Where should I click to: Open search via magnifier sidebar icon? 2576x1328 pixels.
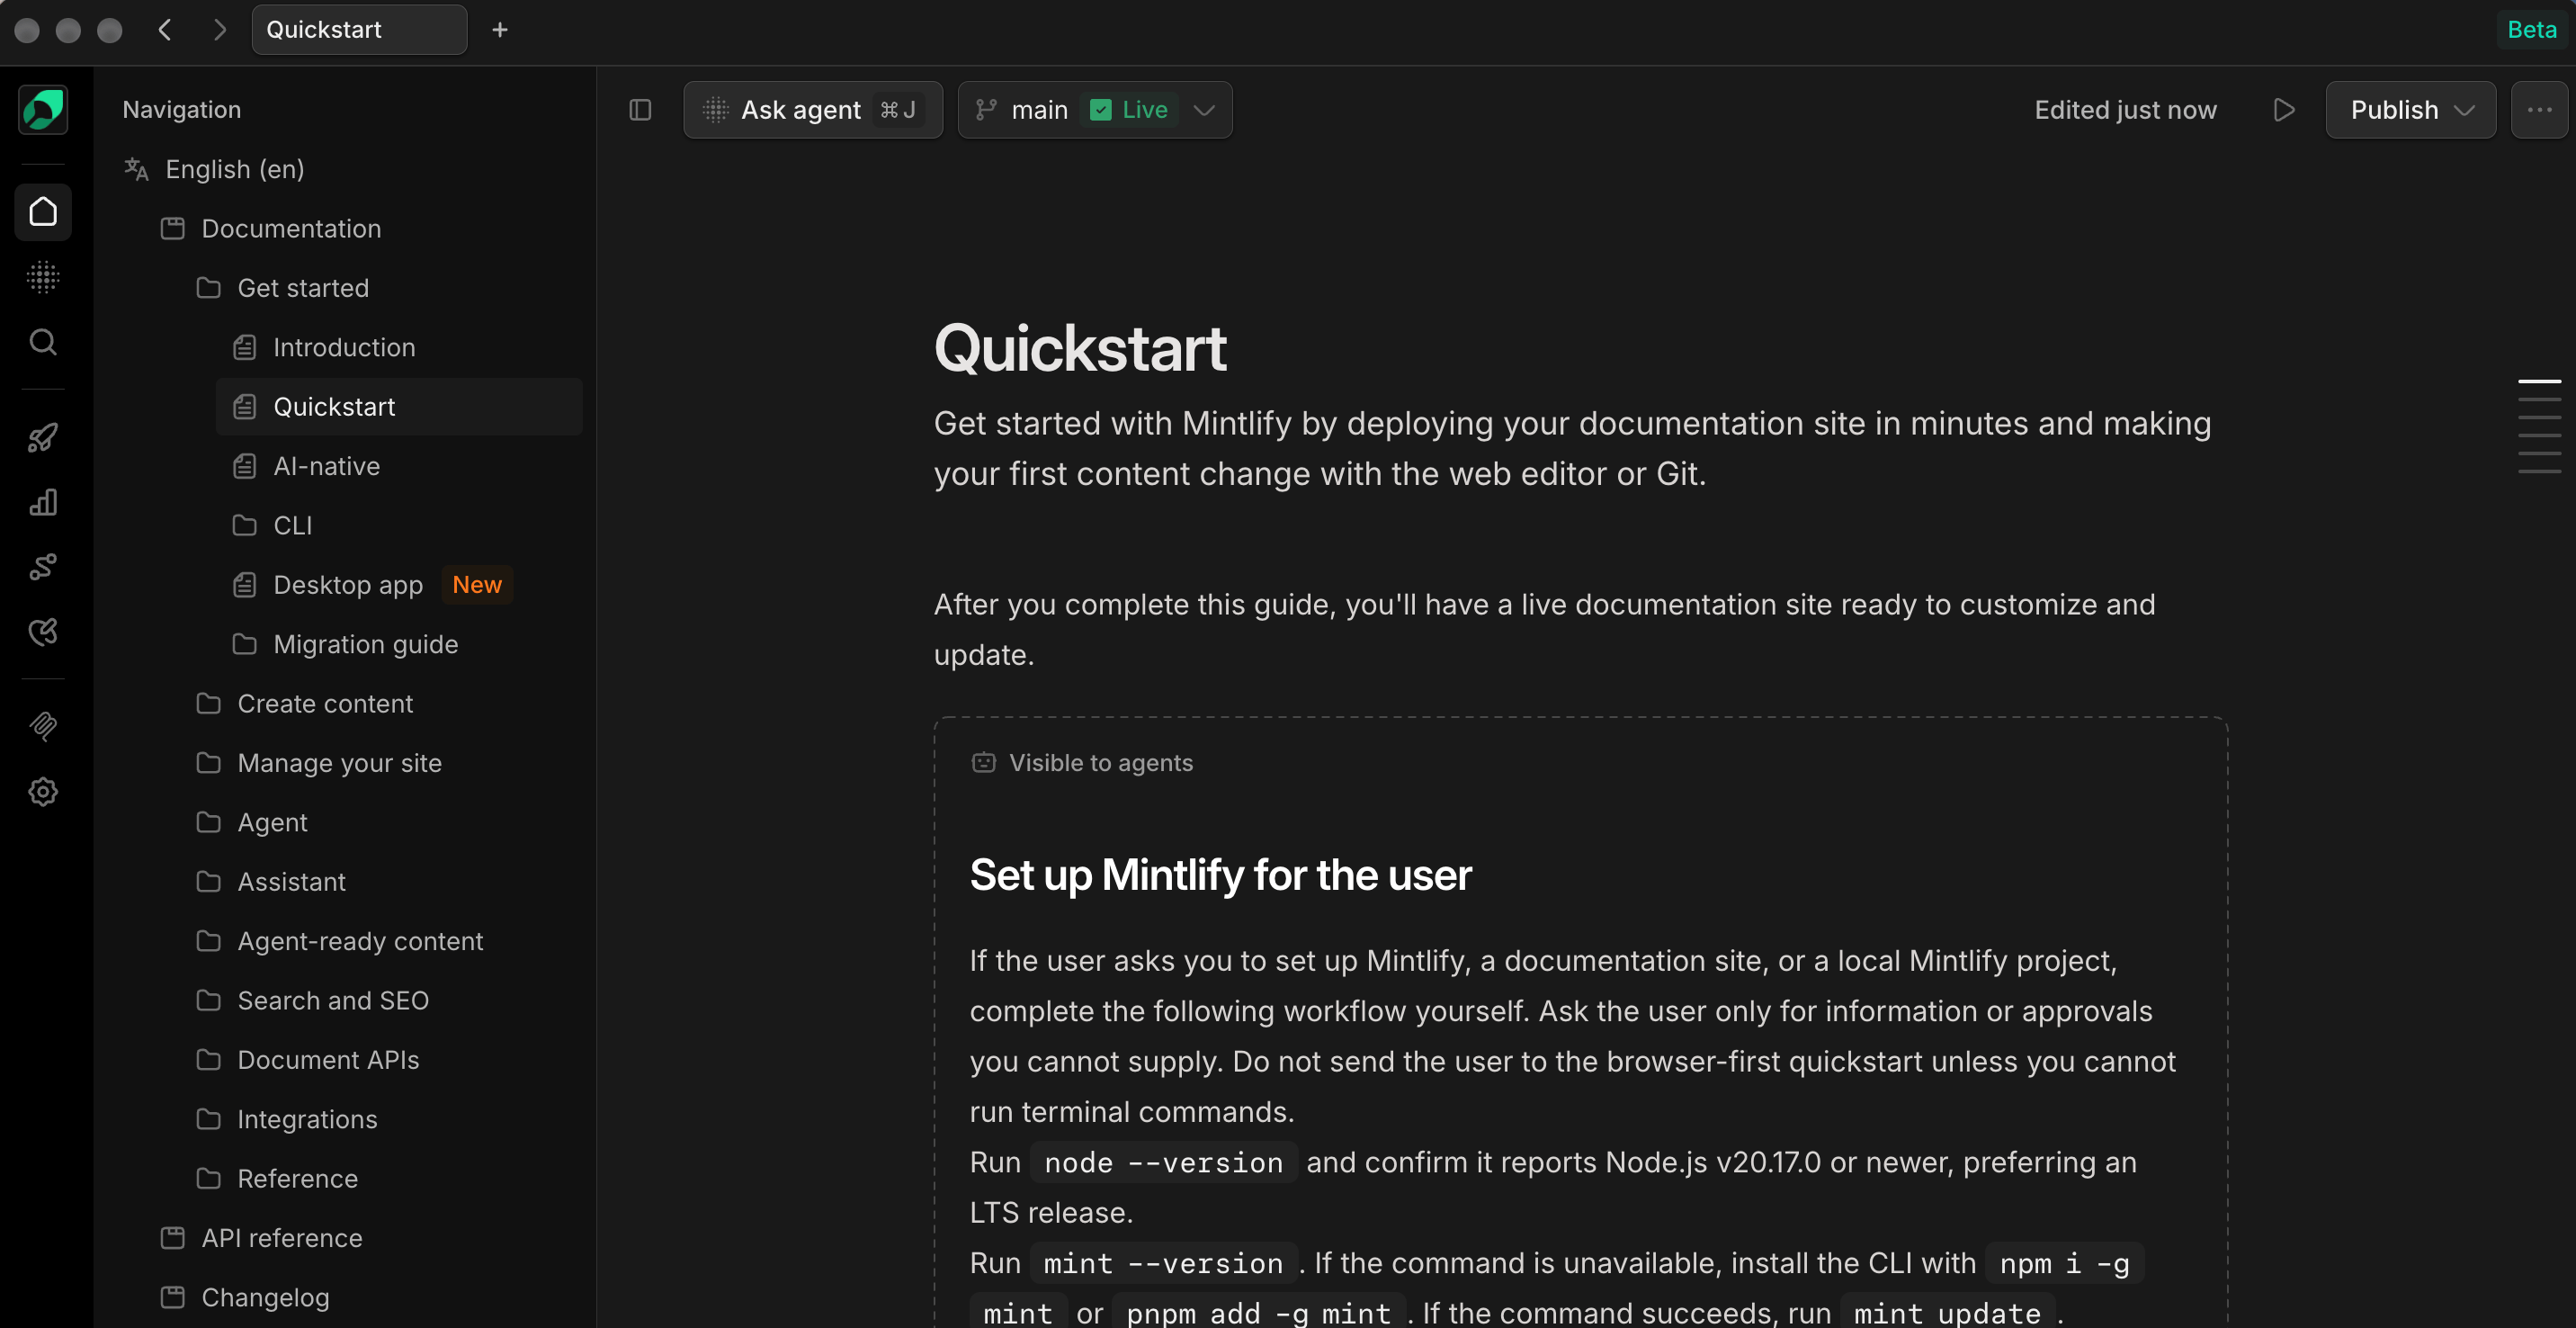point(43,342)
